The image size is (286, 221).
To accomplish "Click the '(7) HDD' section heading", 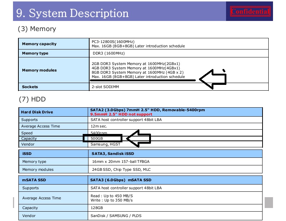I will (32, 99).
